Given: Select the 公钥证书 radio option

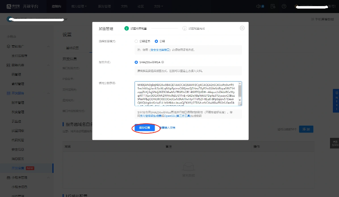Looking at the screenshot, I should click(136, 42).
